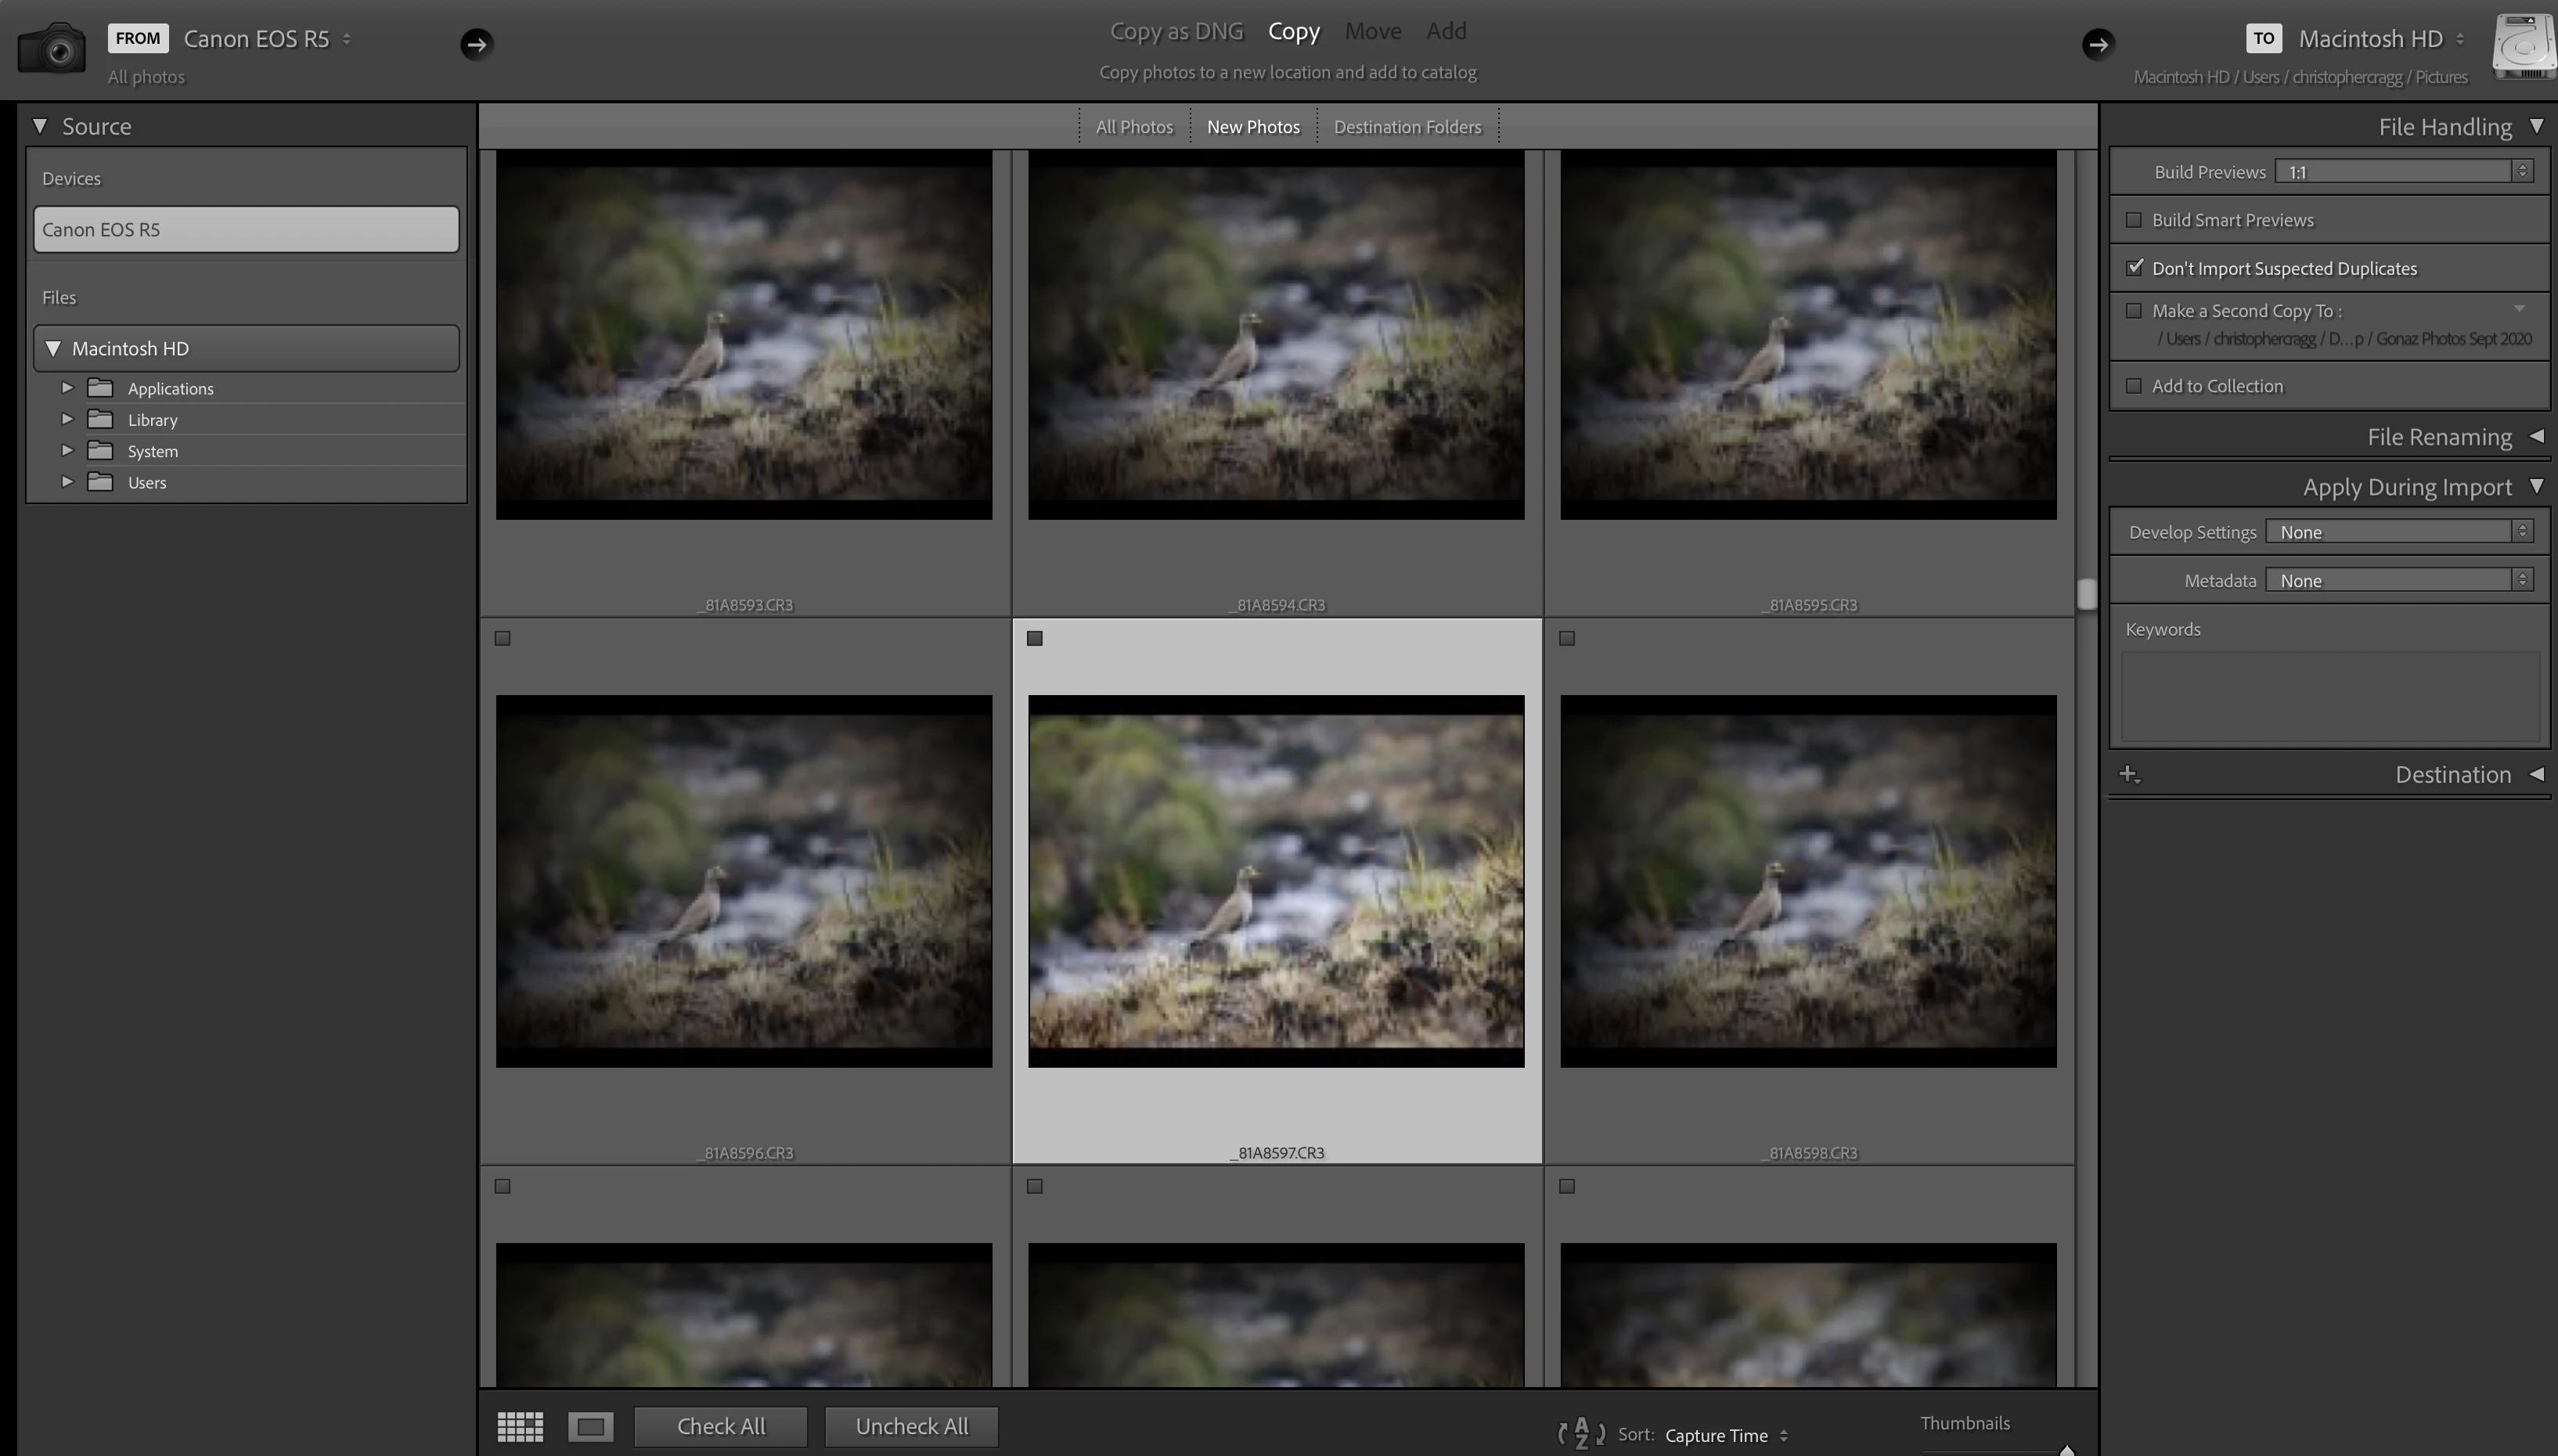Switch to Destination Folders tab
Viewport: 2558px width, 1456px height.
tap(1407, 127)
